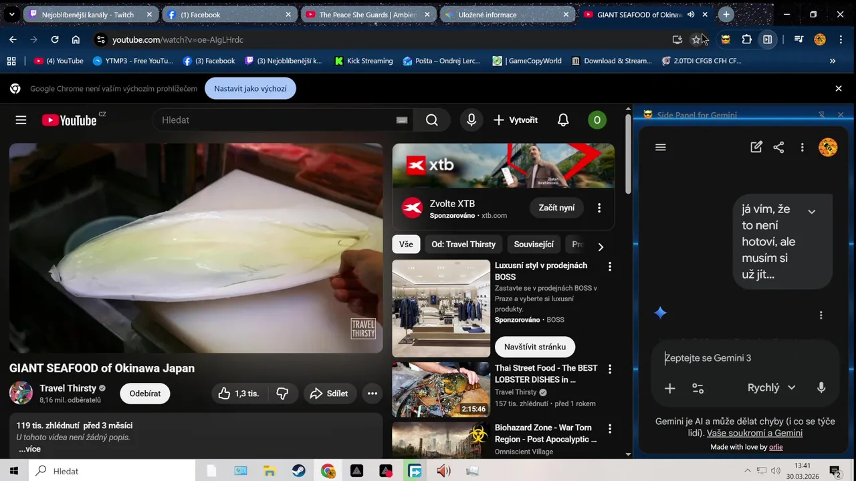Unpin the Side Panel for Gemini
The width and height of the screenshot is (856, 481).
point(822,115)
